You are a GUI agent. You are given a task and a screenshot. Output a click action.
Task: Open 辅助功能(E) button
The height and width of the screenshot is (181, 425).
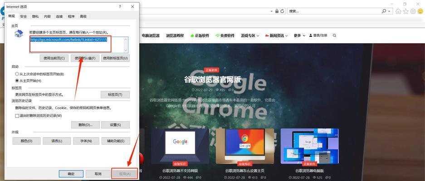point(116,141)
